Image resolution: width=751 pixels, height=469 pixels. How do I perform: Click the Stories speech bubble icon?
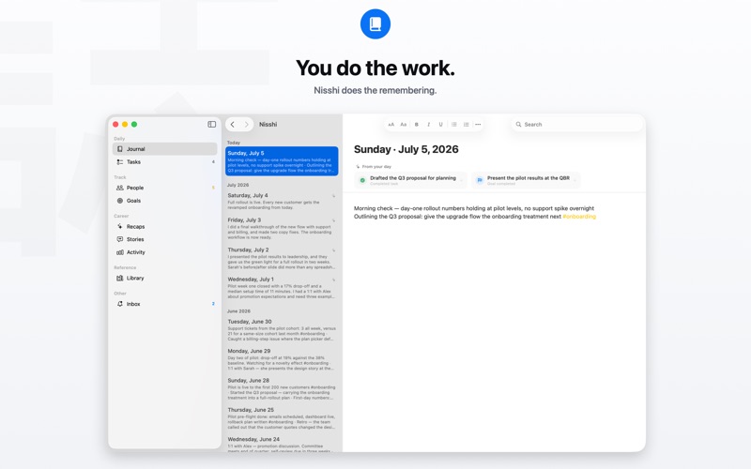(120, 239)
